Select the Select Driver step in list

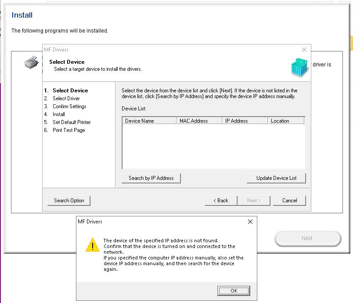click(66, 99)
